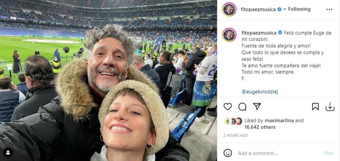340x161 pixels.
Task: Like the post with the heart icon
Action: point(227,107)
